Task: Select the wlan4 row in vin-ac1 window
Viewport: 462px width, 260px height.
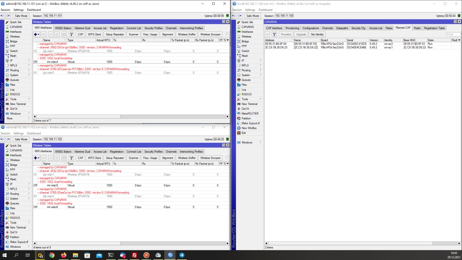Action: [x=131, y=62]
